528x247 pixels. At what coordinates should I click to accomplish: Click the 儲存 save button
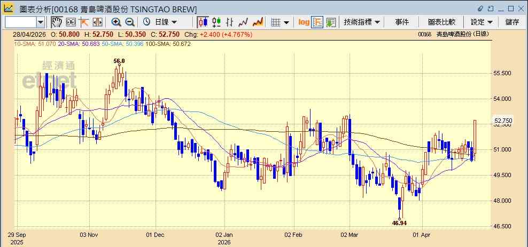(512, 22)
